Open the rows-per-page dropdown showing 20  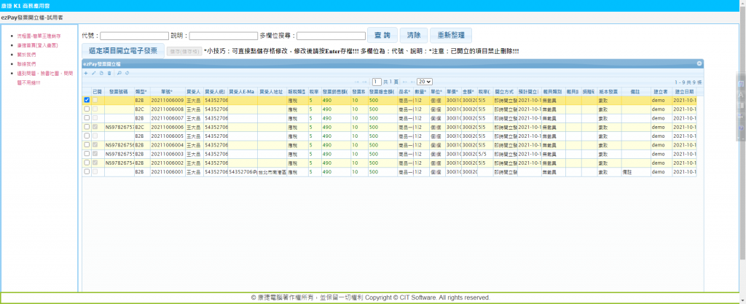[x=425, y=82]
